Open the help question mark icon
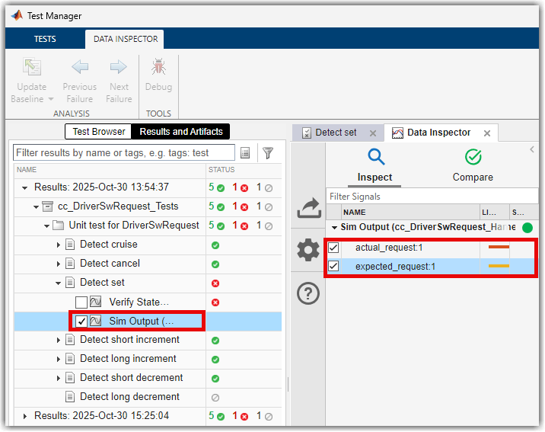This screenshot has height=432, width=545. coord(308,293)
